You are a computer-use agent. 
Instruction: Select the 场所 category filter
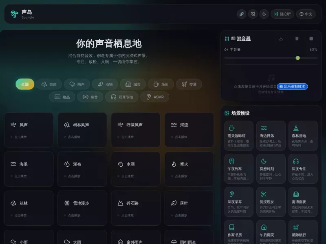[x=161, y=84]
